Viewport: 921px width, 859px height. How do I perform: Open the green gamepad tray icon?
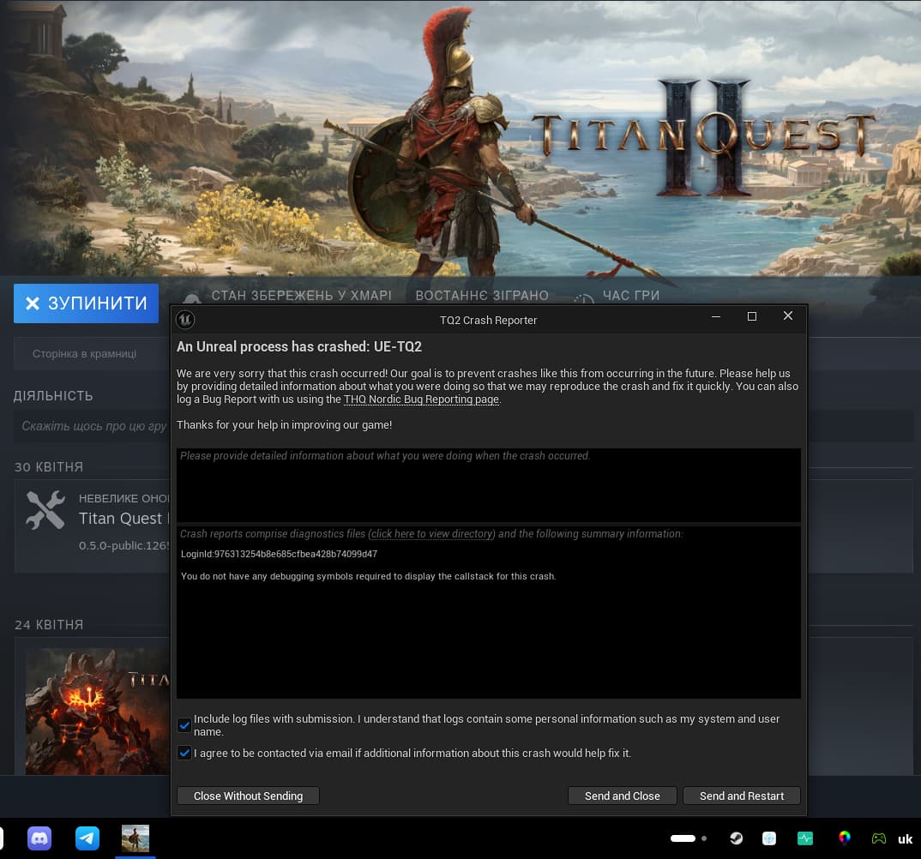pos(879,838)
